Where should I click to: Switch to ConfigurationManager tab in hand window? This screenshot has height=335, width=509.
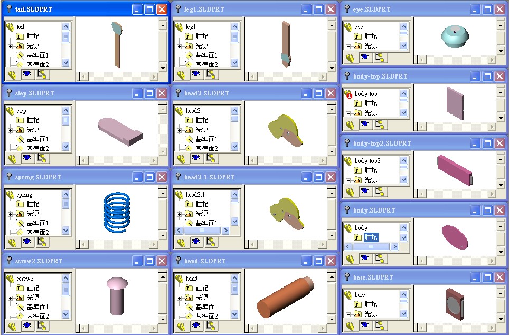click(211, 326)
